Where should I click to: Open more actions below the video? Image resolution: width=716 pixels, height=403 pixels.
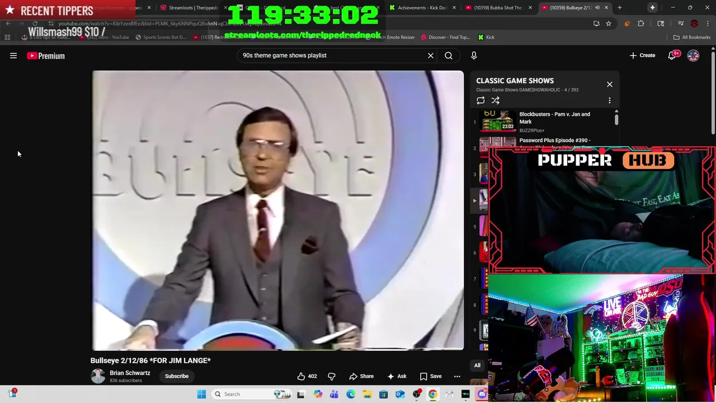[457, 376]
